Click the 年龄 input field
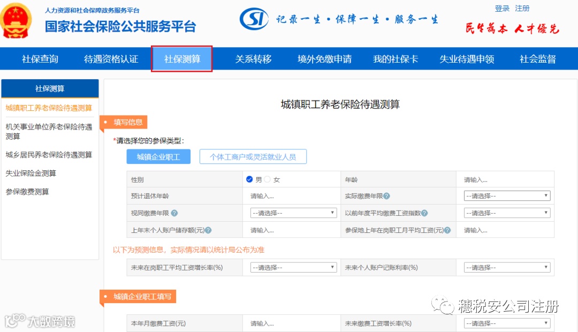This screenshot has width=578, height=332. pyautogui.click(x=505, y=179)
